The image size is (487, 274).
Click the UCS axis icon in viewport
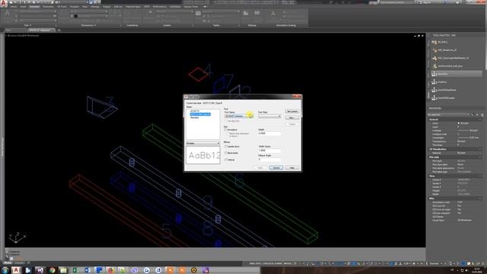[x=17, y=237]
